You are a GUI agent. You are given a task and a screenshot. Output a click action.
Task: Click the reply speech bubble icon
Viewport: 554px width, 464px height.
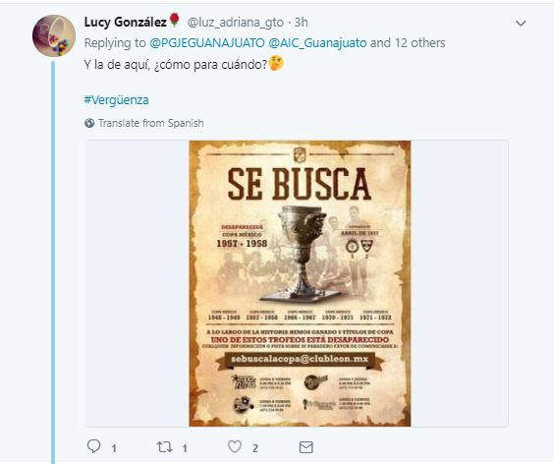point(94,446)
